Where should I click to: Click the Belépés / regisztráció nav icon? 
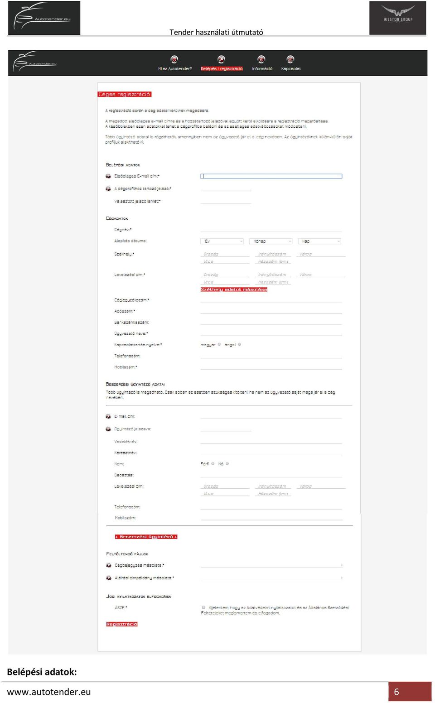221,59
